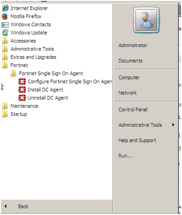Expand the Administrative Tools program folder
Image resolution: width=182 pixels, height=215 pixels.
click(x=28, y=49)
